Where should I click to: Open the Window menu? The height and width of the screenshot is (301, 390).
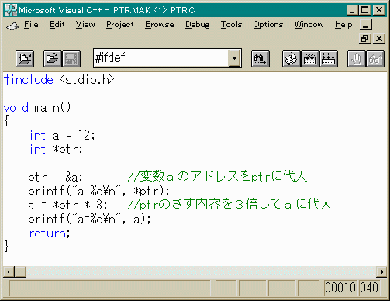coord(309,25)
